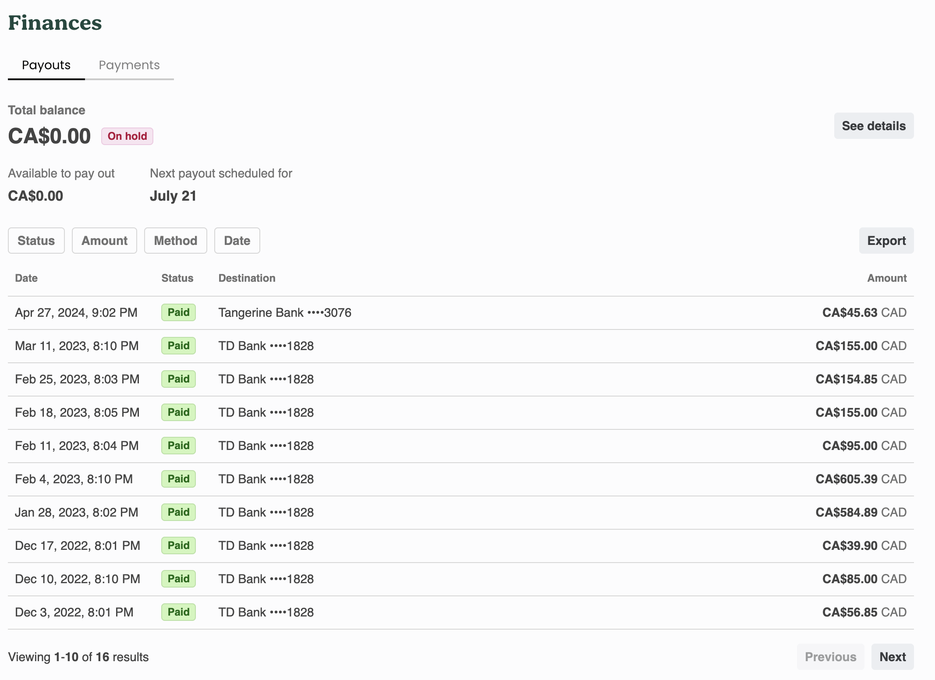Click the CA$85.00 CAD amount
Screen dimensions: 935x680
864,579
